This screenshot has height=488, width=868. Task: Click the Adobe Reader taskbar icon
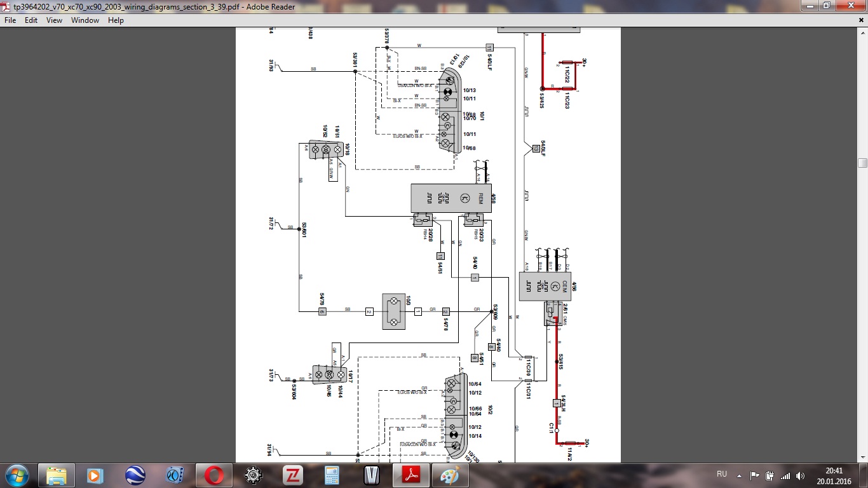410,475
